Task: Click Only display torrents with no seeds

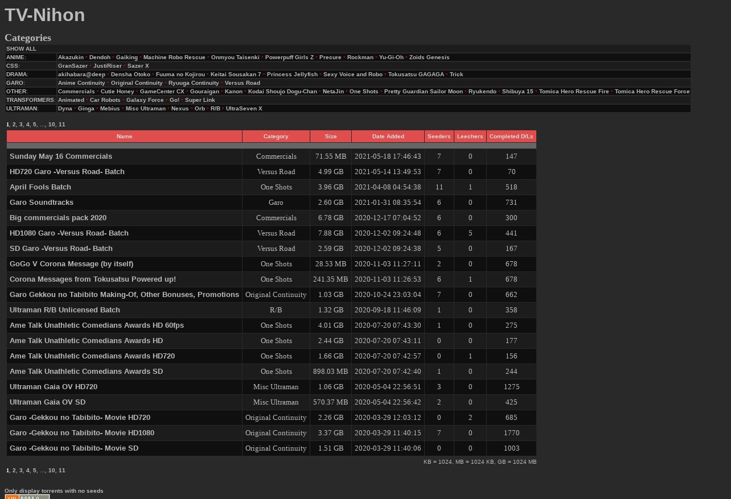Action: tap(54, 490)
